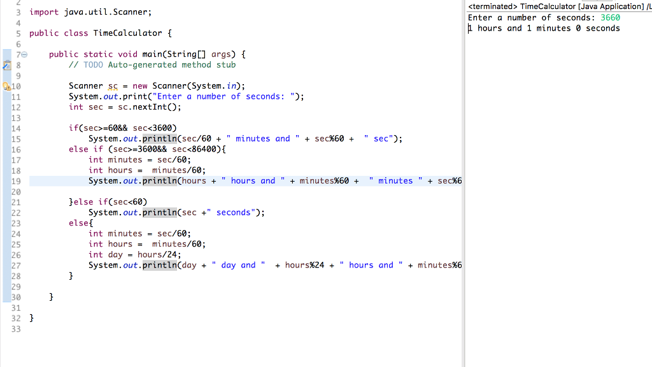Viewport: 652px width, 367px height.
Task: Click 'int hours = minutes/60;' on line 18
Action: coord(147,170)
